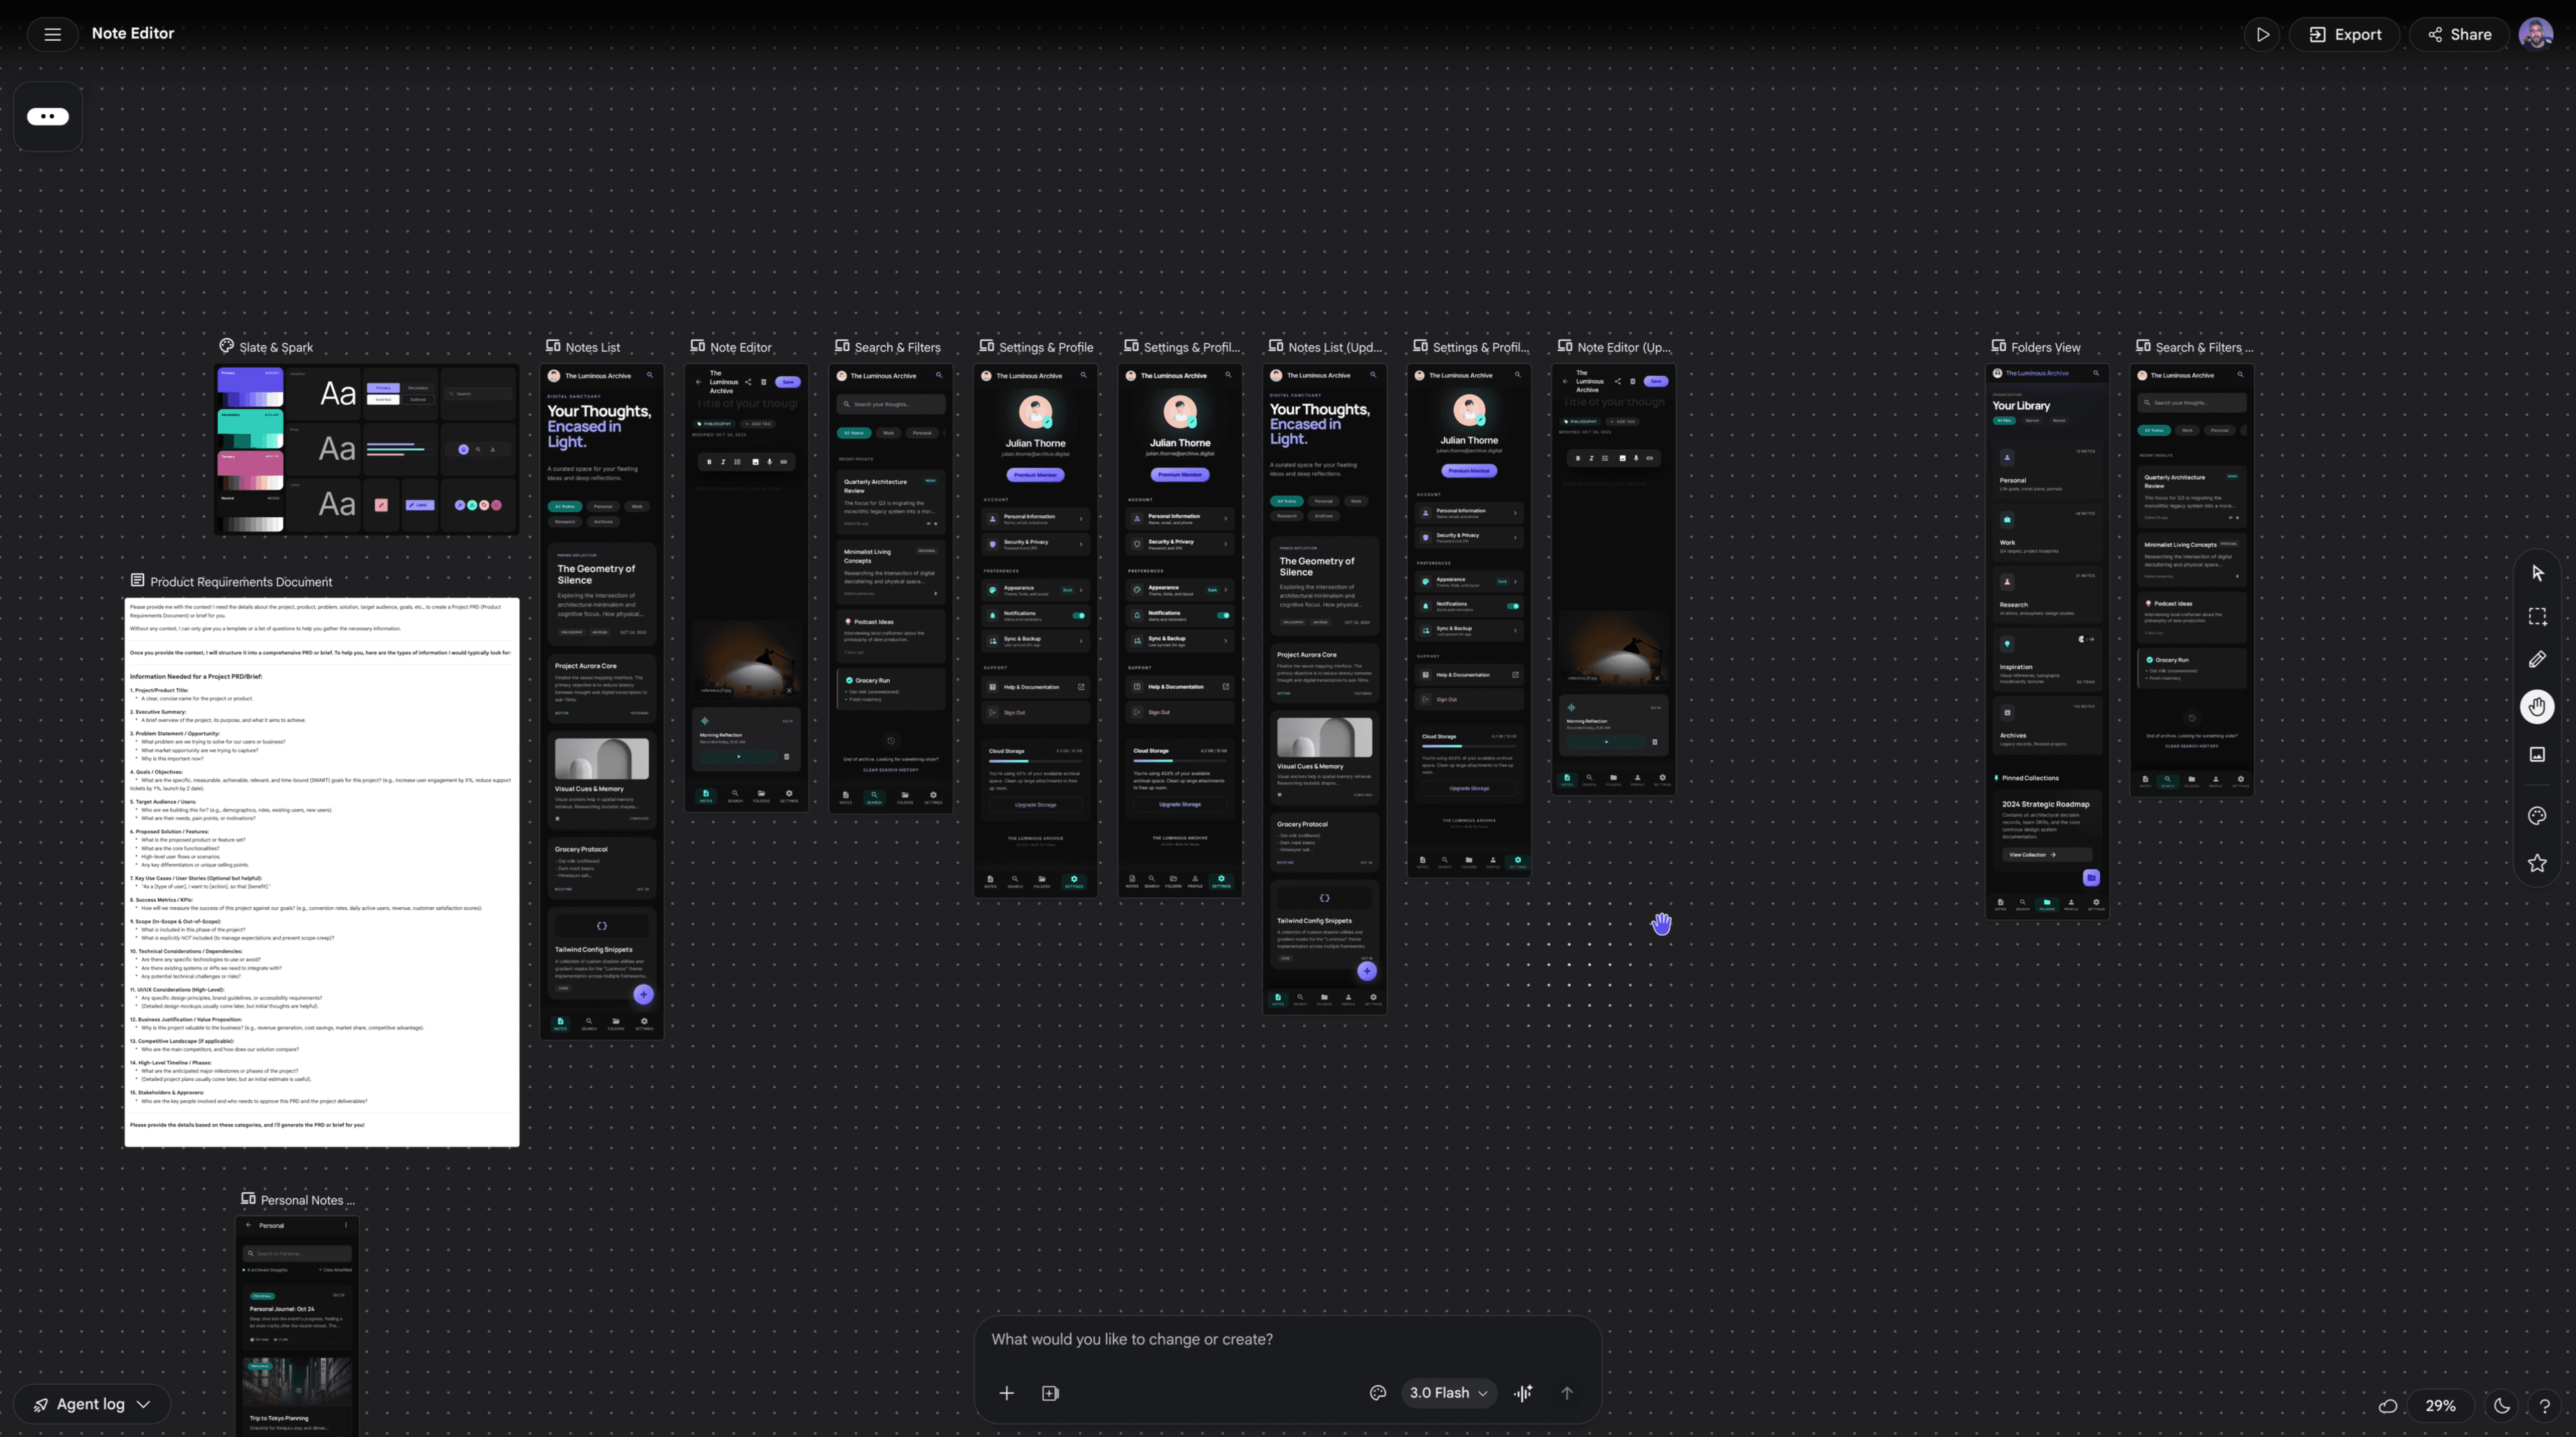The image size is (2576, 1437).
Task: Select the arrow cursor tool
Action: [2537, 573]
